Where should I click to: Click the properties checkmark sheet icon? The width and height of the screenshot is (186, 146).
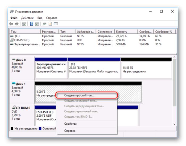click(x=50, y=24)
